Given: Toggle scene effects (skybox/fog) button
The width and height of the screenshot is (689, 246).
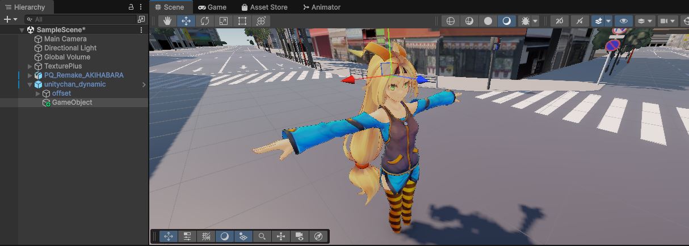Looking at the screenshot, I should coord(598,21).
